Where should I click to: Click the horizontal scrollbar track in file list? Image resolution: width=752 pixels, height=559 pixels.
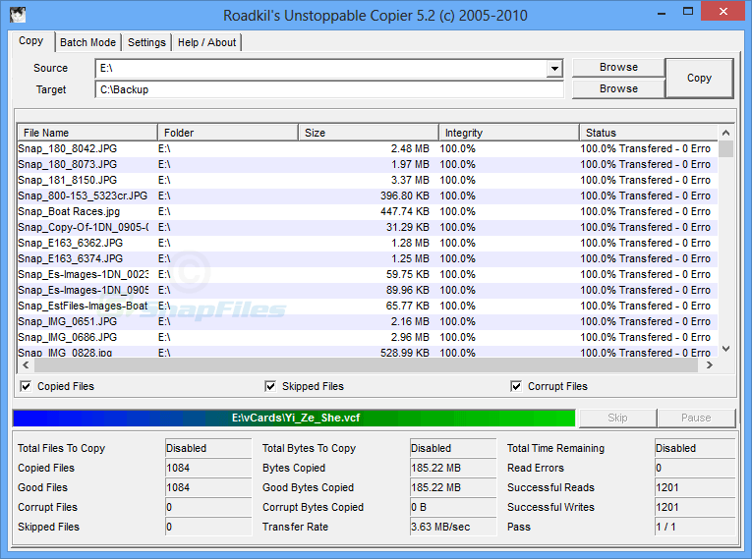click(367, 365)
